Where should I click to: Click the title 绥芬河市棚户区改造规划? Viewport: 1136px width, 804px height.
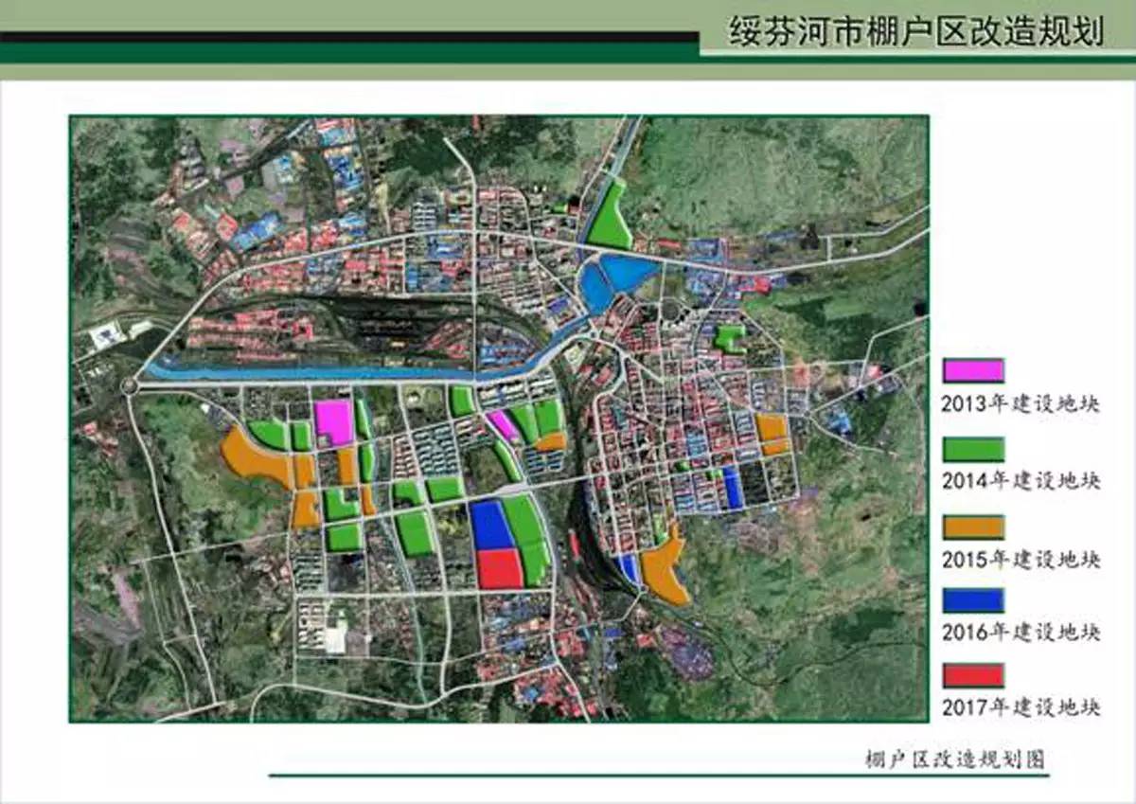click(914, 32)
